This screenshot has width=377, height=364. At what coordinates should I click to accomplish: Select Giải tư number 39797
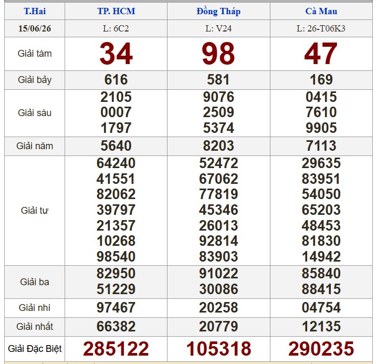click(x=116, y=210)
